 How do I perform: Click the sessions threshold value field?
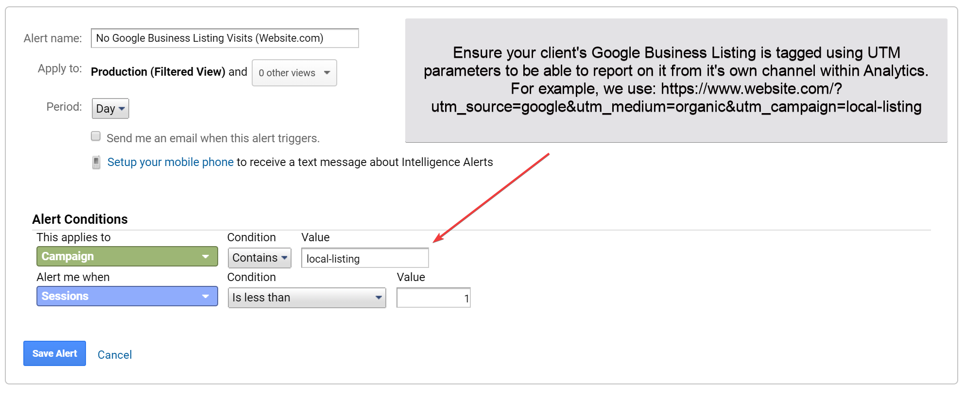pos(433,298)
